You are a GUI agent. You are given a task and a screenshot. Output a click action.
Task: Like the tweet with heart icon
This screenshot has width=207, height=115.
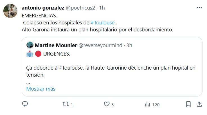(107, 104)
